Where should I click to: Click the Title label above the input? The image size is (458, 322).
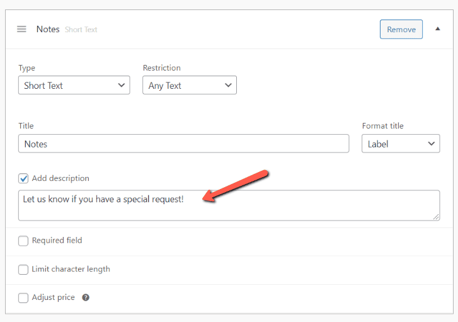(x=26, y=126)
